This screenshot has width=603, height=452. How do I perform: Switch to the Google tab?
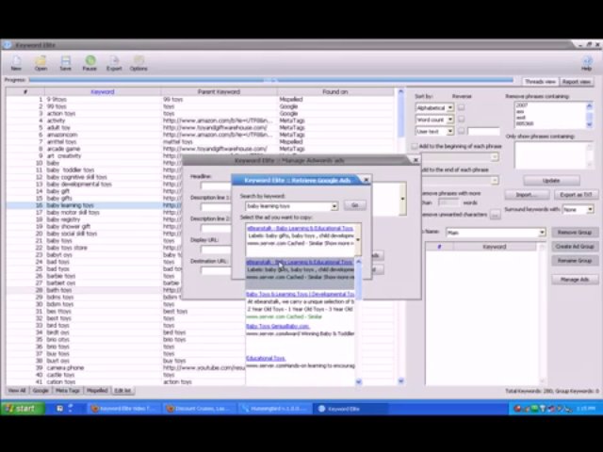click(41, 391)
